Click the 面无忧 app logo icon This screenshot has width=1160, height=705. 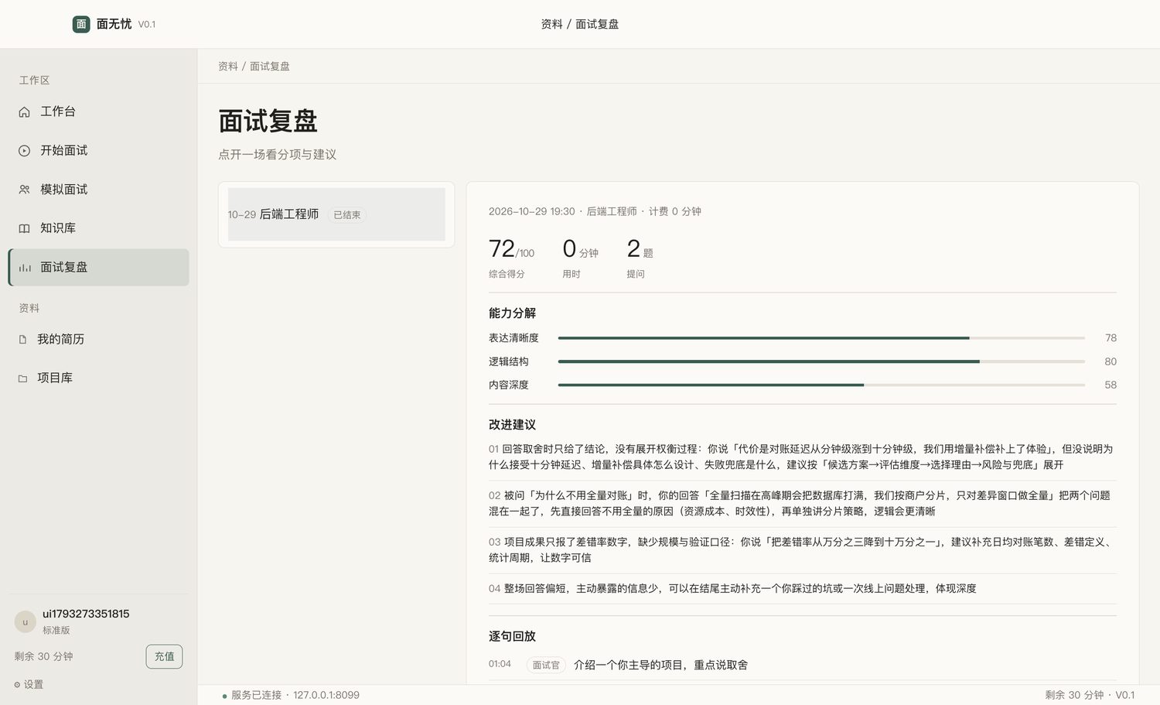point(81,24)
